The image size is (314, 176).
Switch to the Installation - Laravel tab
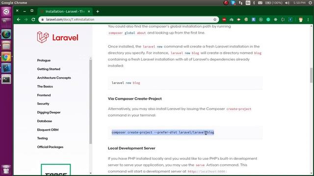tap(65, 12)
